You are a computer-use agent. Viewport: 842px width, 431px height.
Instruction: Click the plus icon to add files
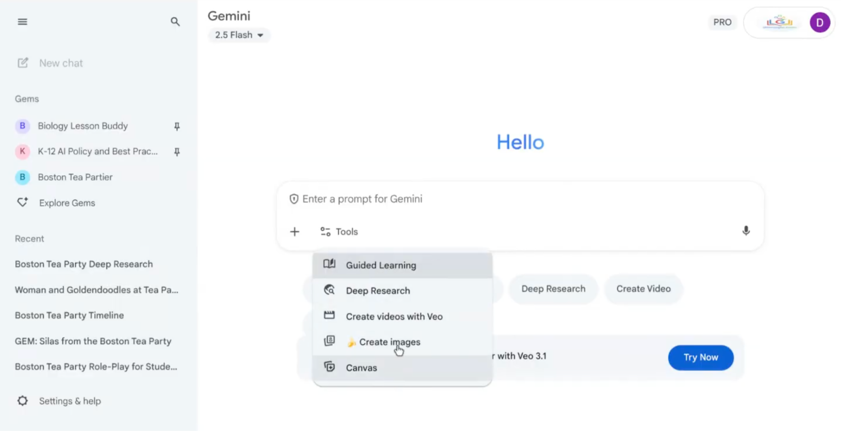[x=295, y=232]
